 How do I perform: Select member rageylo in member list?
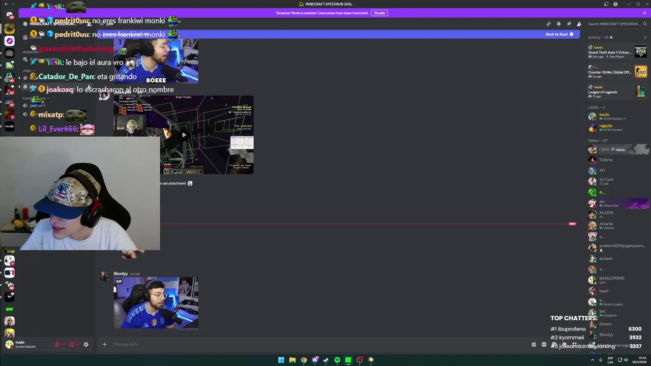tap(617, 128)
